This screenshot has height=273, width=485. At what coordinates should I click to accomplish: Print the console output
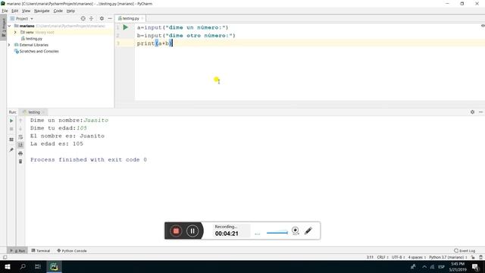(20, 153)
